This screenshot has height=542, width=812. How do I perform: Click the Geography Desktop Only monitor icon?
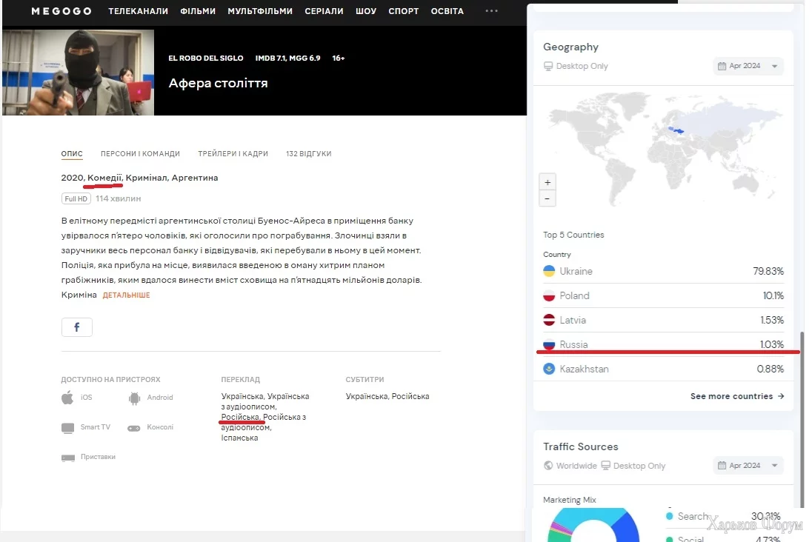[x=548, y=66]
